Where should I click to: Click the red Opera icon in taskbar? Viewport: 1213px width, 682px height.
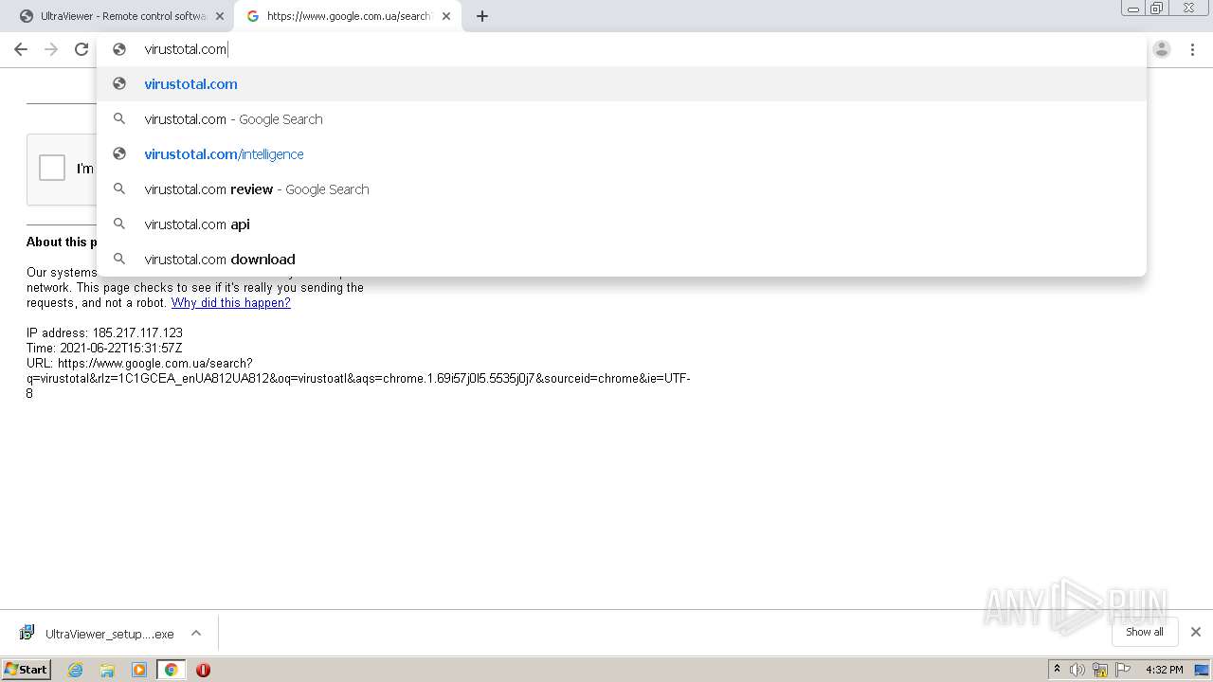[x=203, y=670]
